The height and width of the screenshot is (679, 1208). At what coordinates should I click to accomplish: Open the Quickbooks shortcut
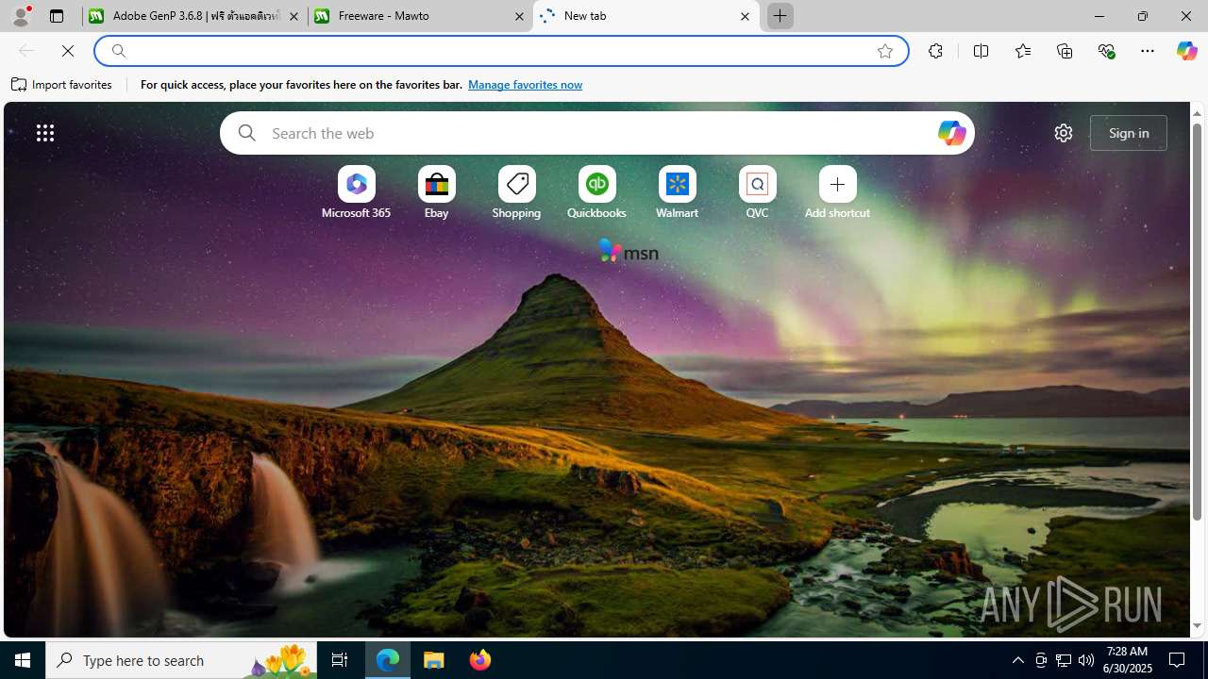[596, 193]
